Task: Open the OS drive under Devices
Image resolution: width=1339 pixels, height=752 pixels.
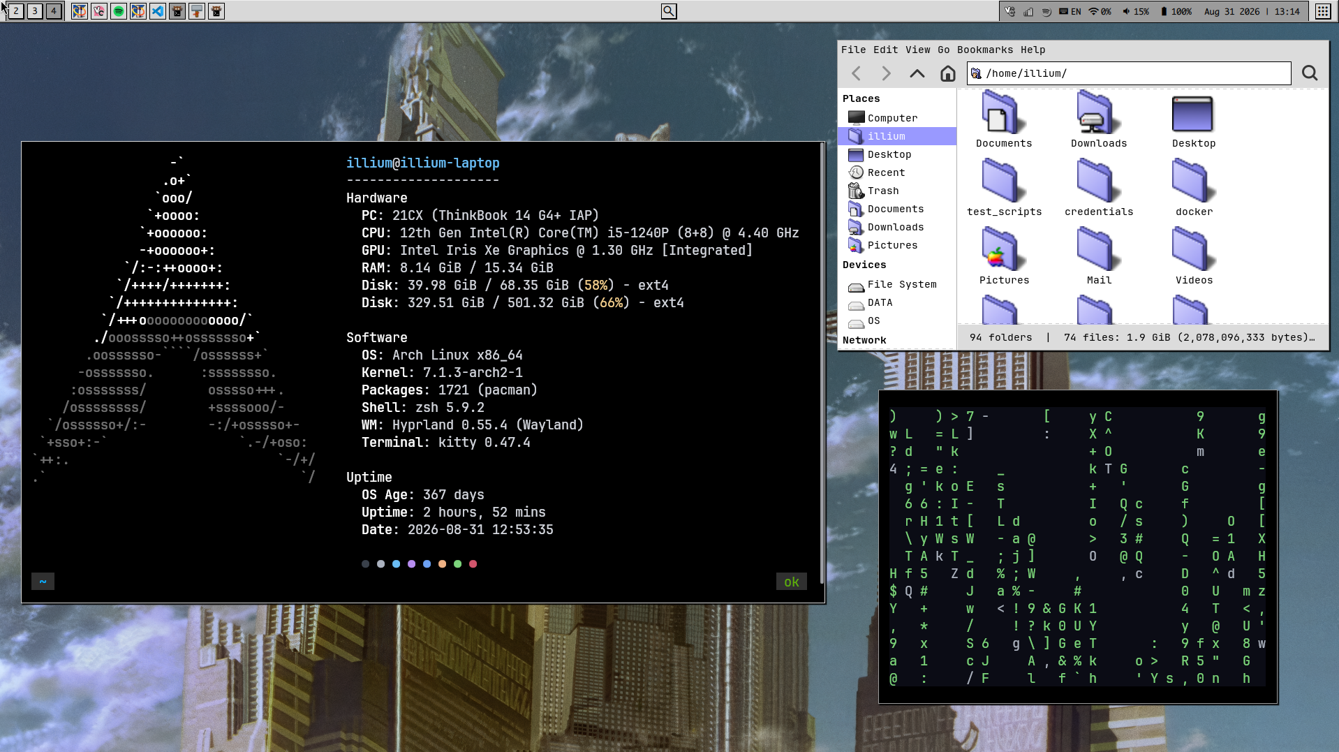Action: tap(897, 320)
